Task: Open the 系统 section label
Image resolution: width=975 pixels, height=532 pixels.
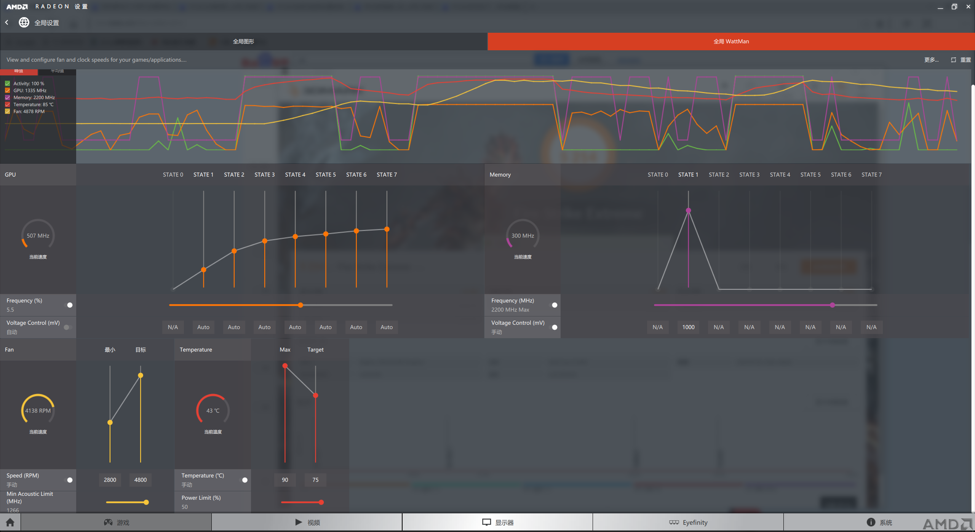Action: [x=886, y=522]
